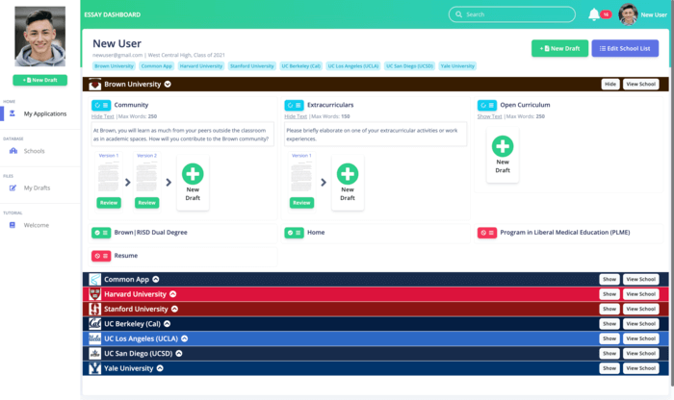Select Harvard University school tag
674x400 pixels.
click(x=201, y=66)
